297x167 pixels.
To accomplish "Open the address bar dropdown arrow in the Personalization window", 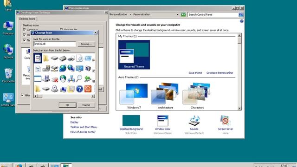I will coord(177,14).
